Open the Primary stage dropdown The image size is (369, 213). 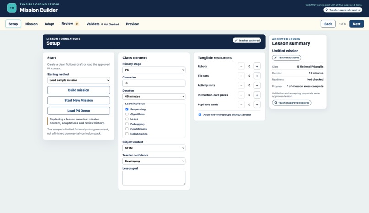154,70
